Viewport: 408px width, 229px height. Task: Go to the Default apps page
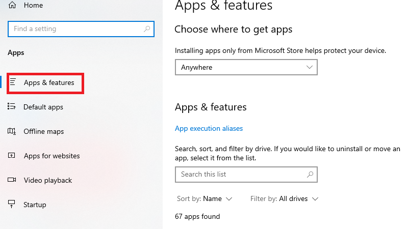(43, 107)
